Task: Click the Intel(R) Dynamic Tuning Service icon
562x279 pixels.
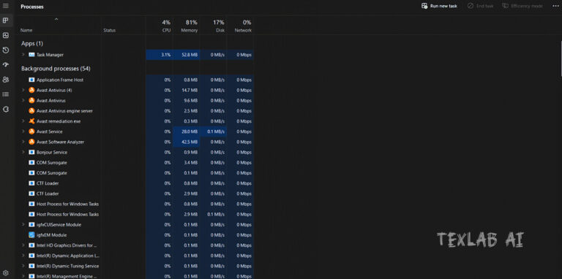Action: (31, 266)
